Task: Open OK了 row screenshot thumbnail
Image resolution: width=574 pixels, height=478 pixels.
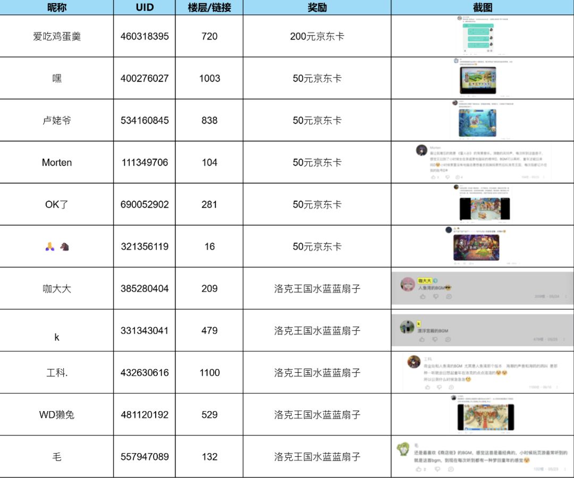Action: pos(485,209)
